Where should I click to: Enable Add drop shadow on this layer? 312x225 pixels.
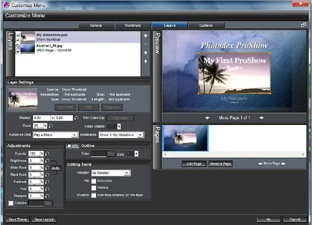pos(93,195)
